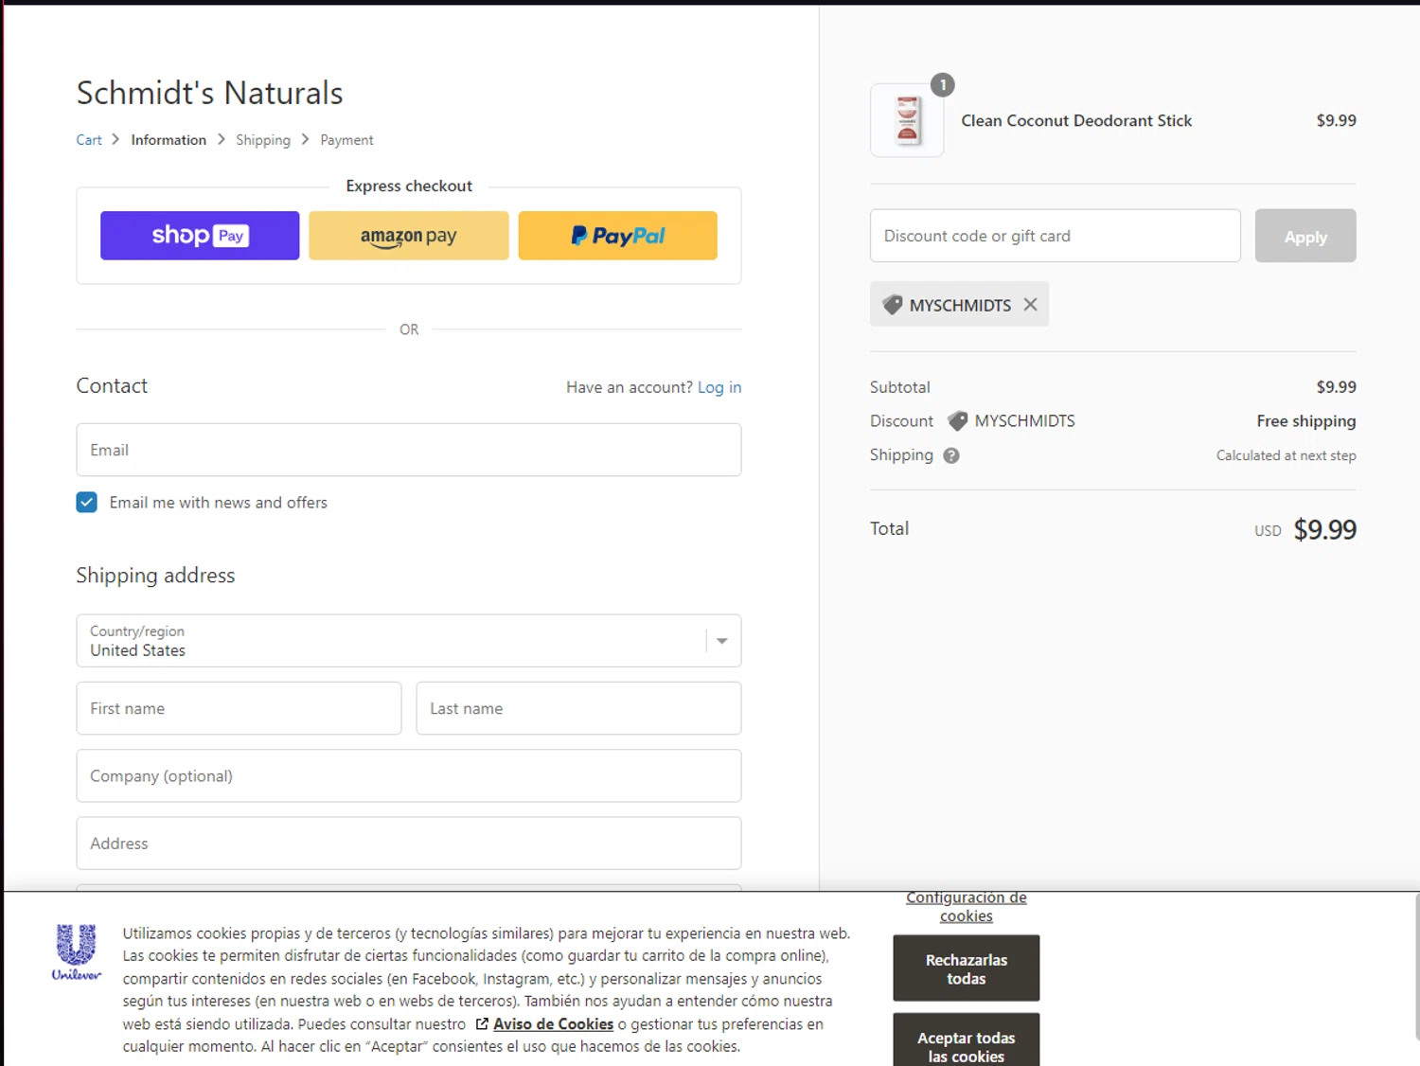Select the Information breadcrumb step
1420x1066 pixels.
(x=169, y=140)
